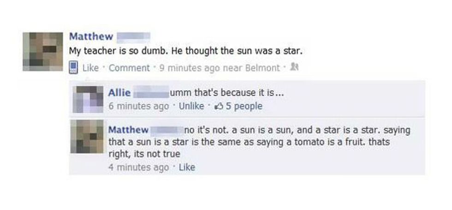452x210 pixels.
Task: Open Matthew's name on the main post
Action: click(91, 36)
